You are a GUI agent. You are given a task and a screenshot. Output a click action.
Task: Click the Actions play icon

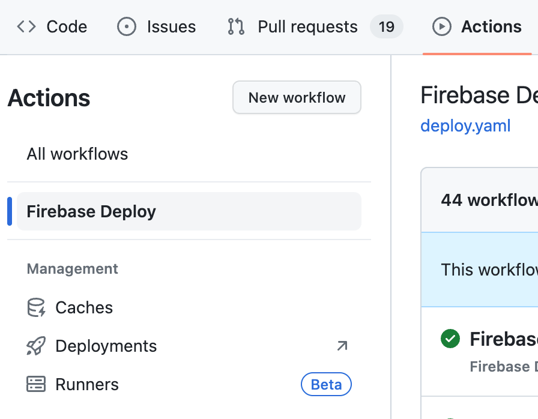tap(441, 27)
